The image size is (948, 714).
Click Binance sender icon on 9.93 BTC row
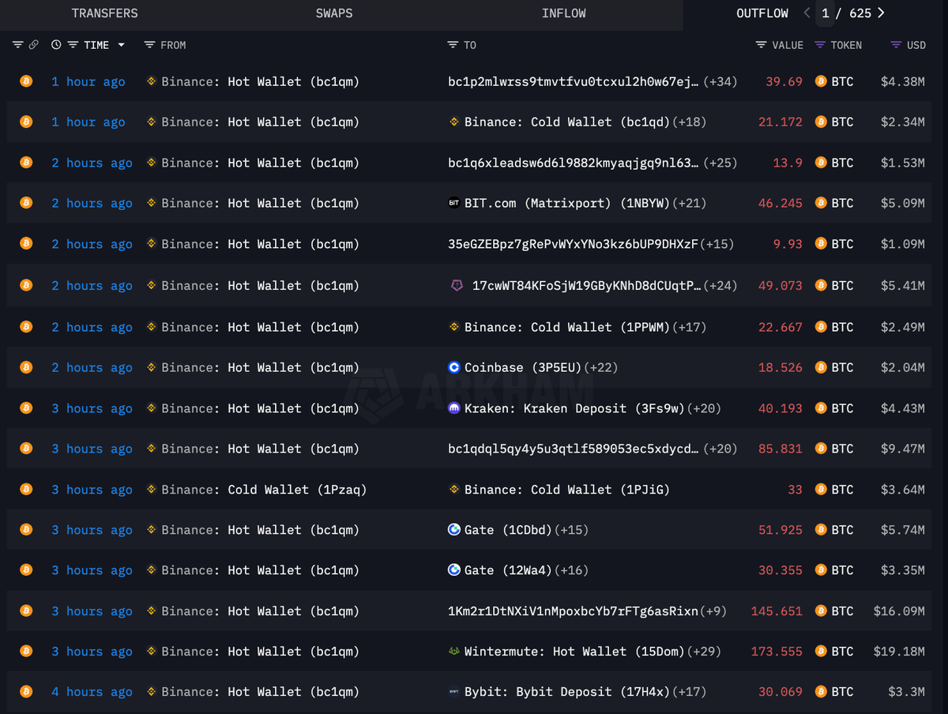tap(152, 244)
